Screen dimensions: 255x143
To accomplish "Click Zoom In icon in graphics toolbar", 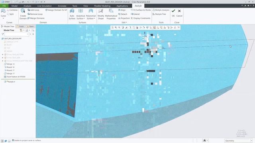I will point(116,27).
